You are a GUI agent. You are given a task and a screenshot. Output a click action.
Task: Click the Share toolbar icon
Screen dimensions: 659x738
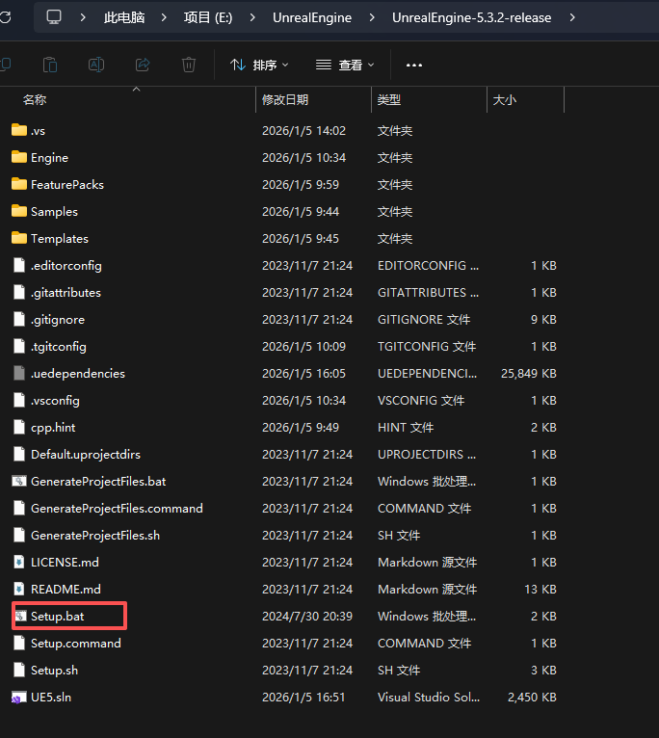click(143, 65)
